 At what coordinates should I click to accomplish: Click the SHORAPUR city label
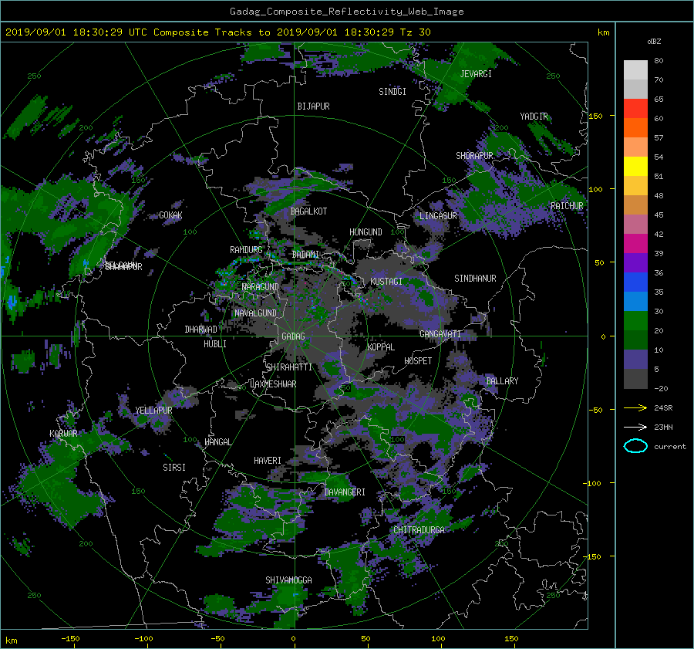click(474, 156)
